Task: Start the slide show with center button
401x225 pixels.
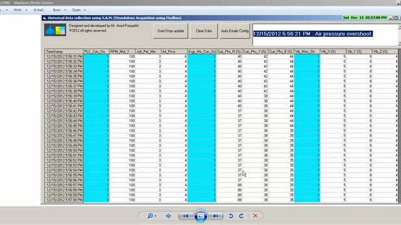Action: 200,216
